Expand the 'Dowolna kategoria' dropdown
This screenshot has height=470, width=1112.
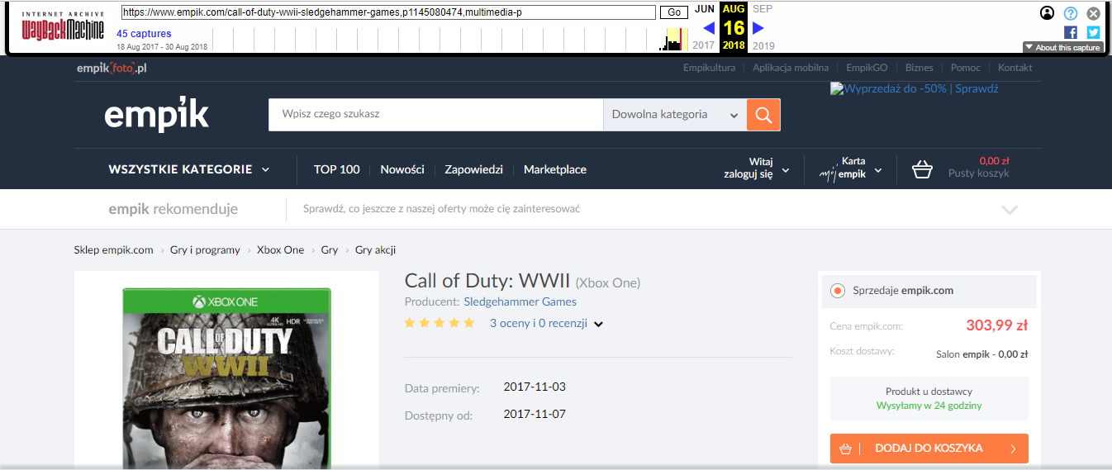(x=675, y=115)
